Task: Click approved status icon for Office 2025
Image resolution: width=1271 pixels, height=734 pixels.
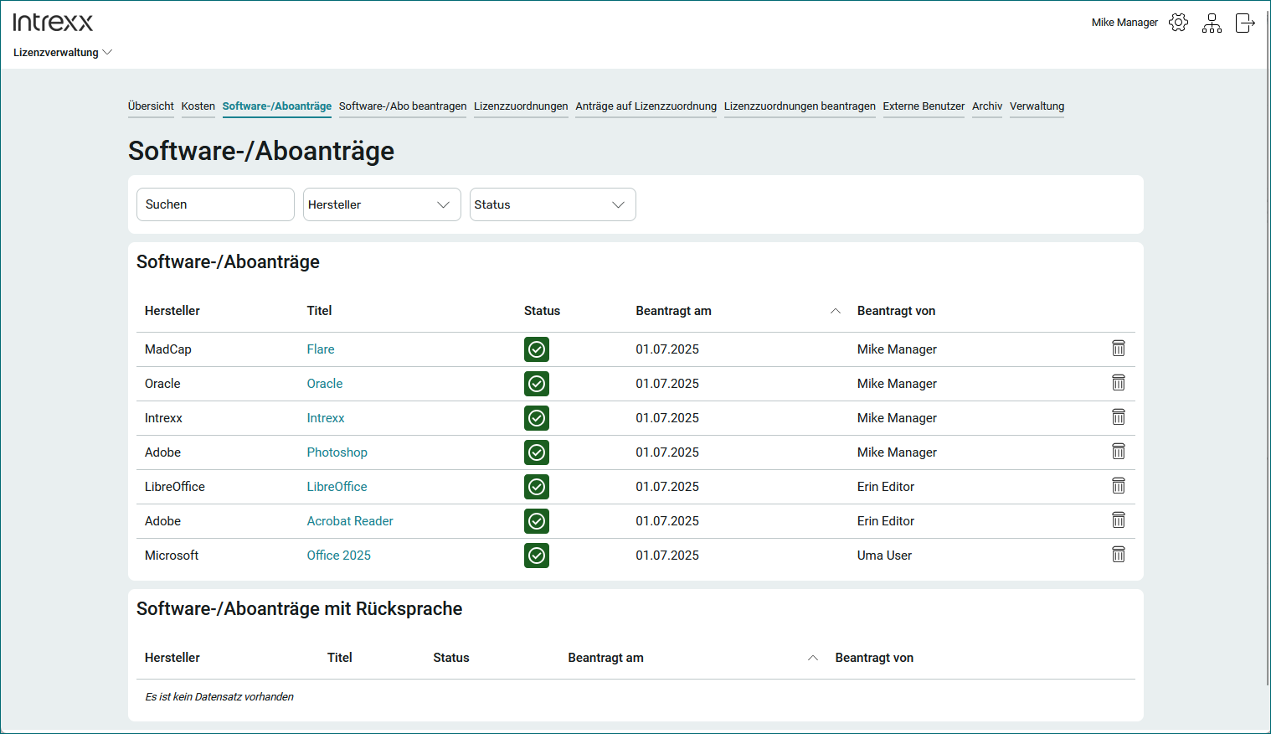Action: pos(537,556)
